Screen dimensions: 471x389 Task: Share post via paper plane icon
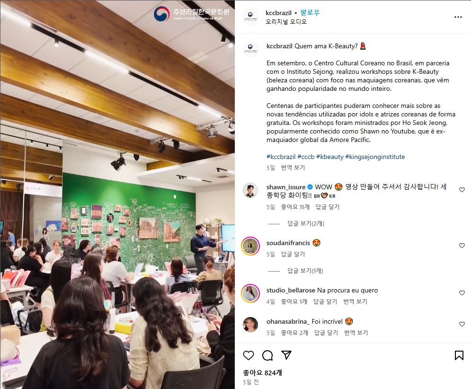tap(286, 355)
